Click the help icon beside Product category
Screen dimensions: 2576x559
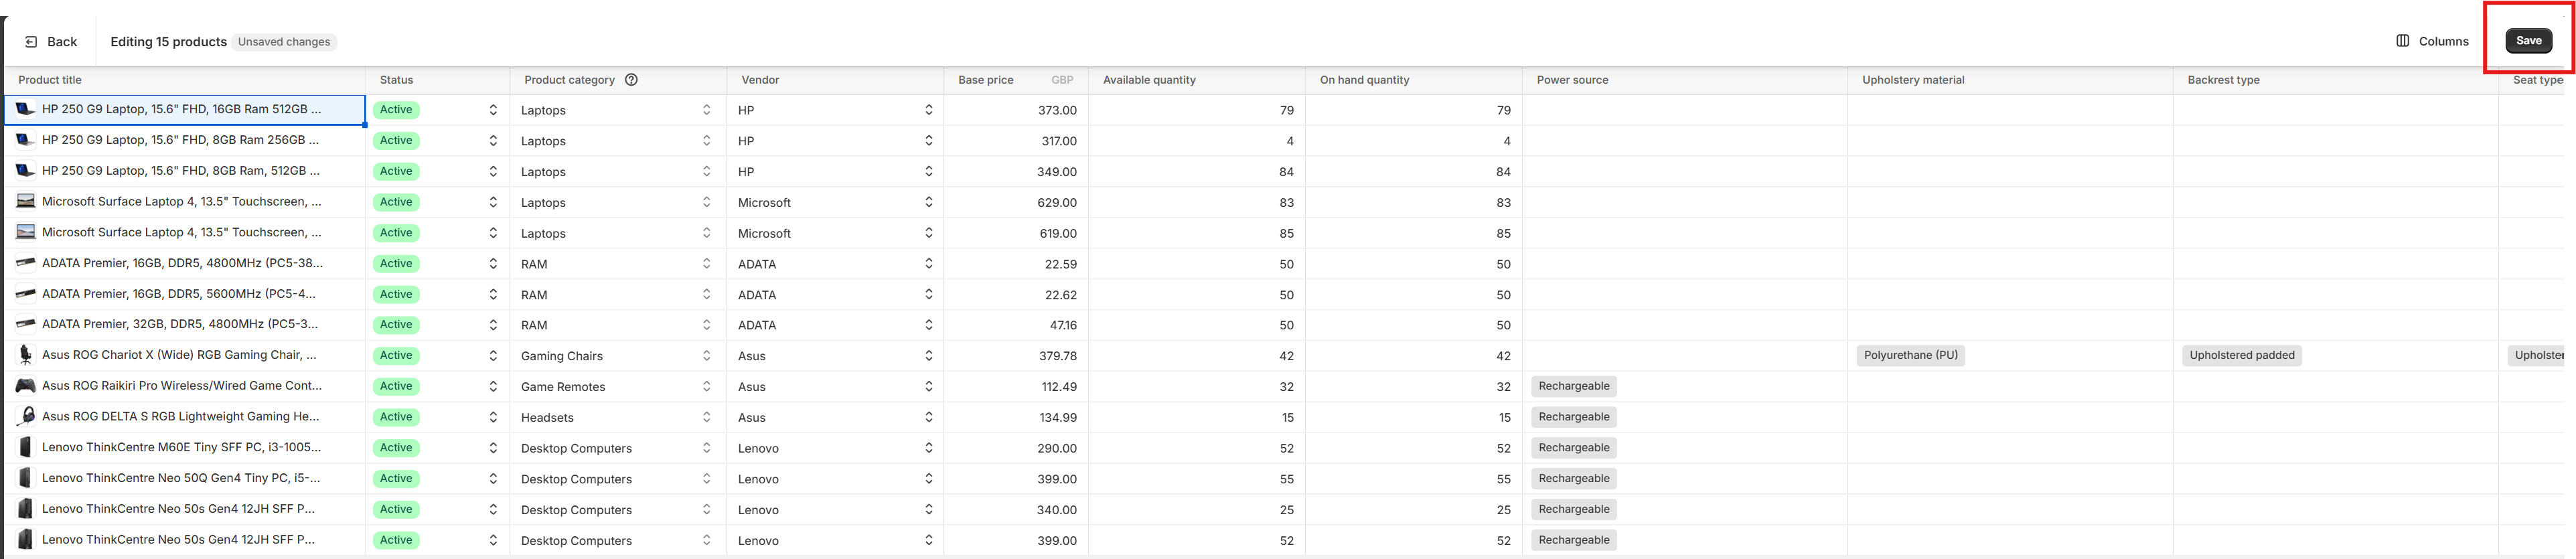tap(631, 79)
